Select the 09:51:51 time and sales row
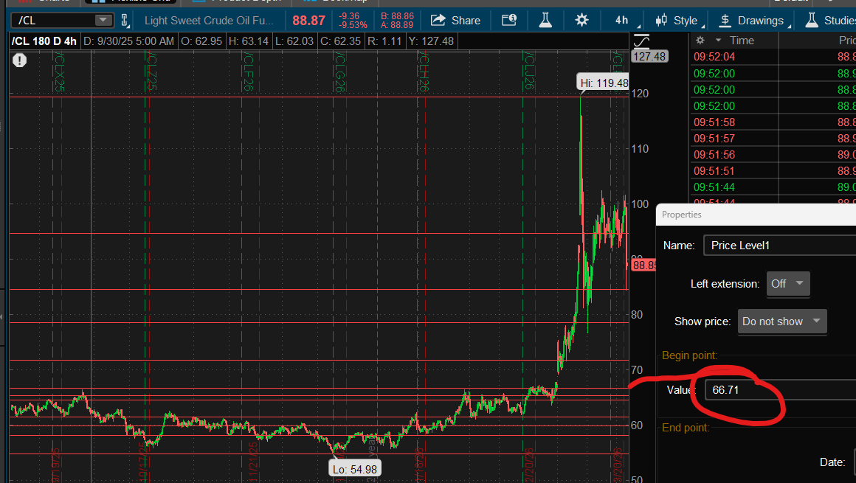The width and height of the screenshot is (856, 483). click(773, 171)
